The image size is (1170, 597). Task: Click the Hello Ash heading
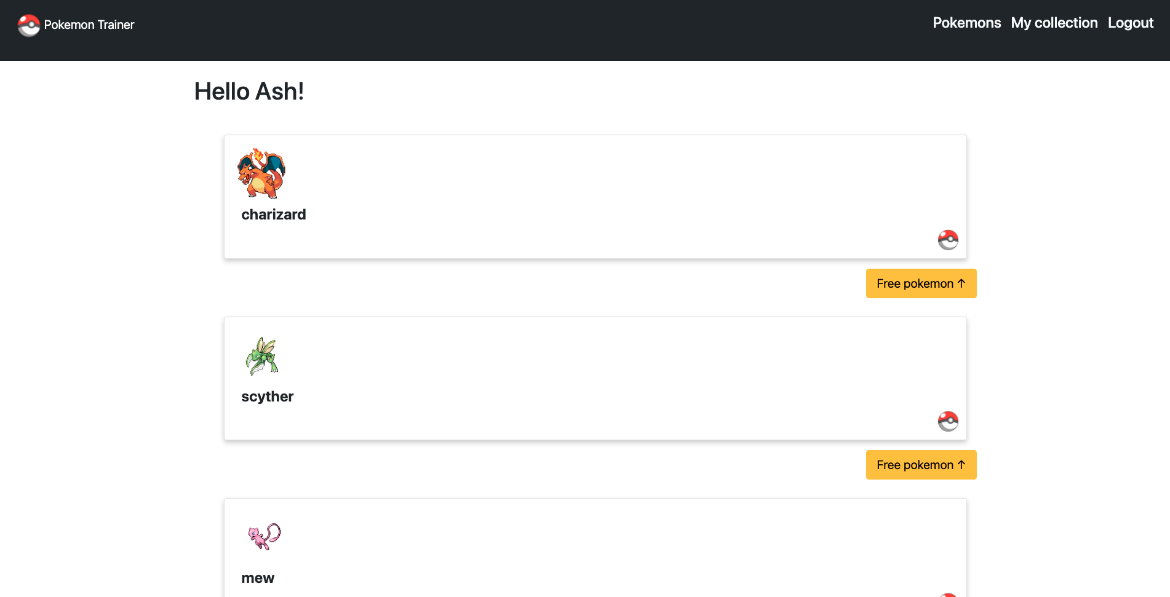[249, 91]
